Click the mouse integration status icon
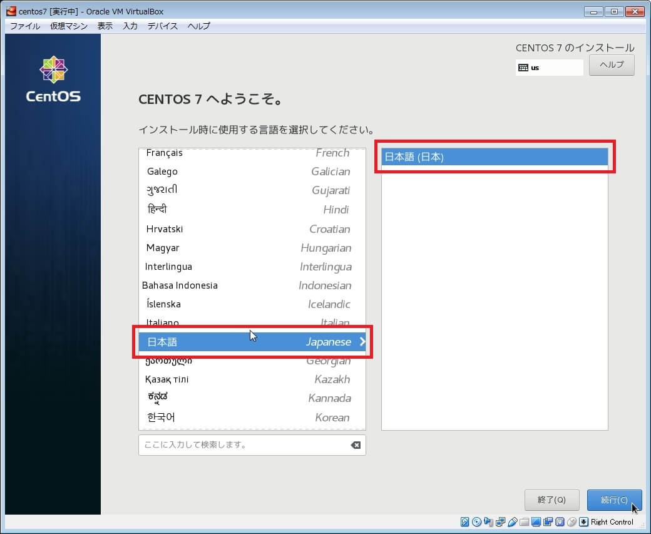The image size is (651, 534). pos(572,522)
